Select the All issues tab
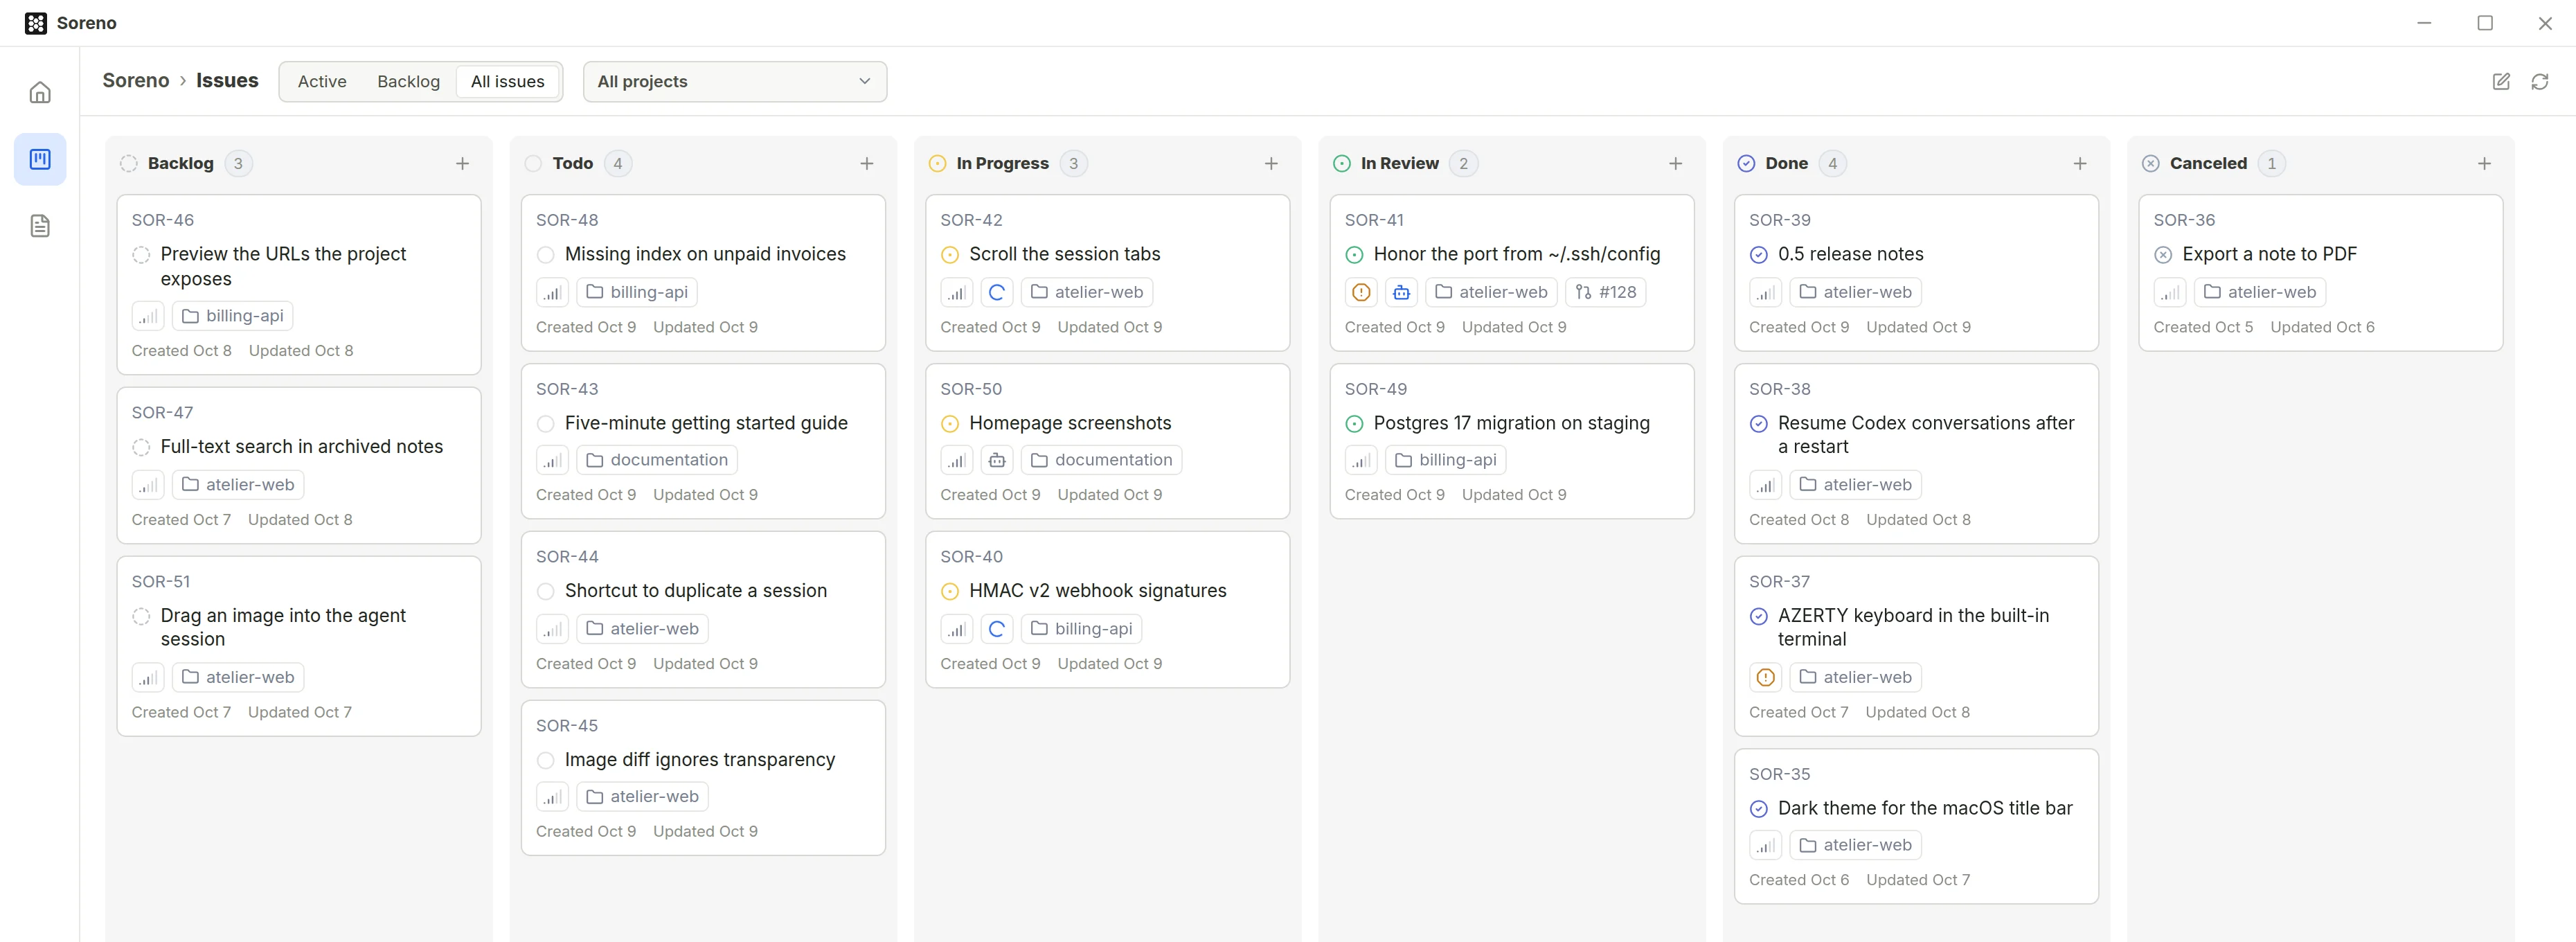 pos(508,82)
